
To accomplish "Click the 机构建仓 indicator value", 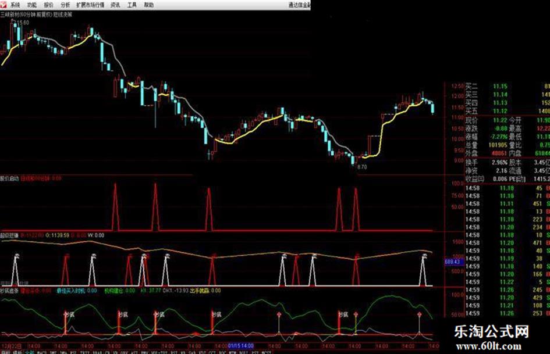I will click(120, 291).
